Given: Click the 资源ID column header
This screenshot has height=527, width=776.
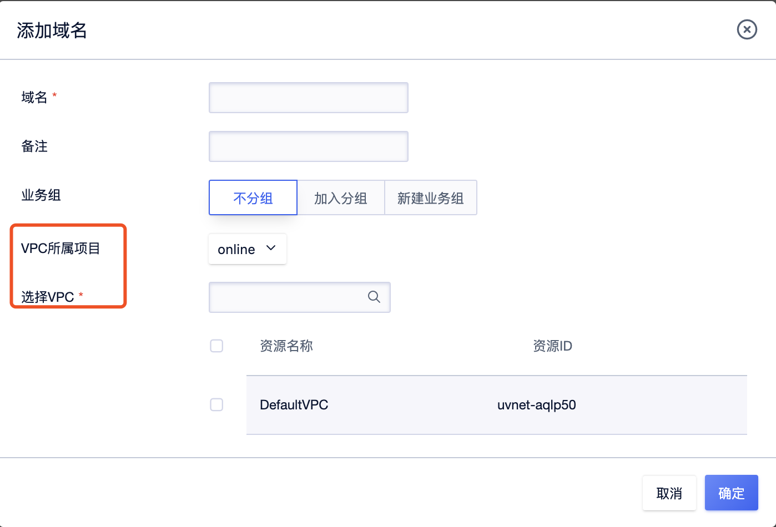Looking at the screenshot, I should click(x=552, y=346).
